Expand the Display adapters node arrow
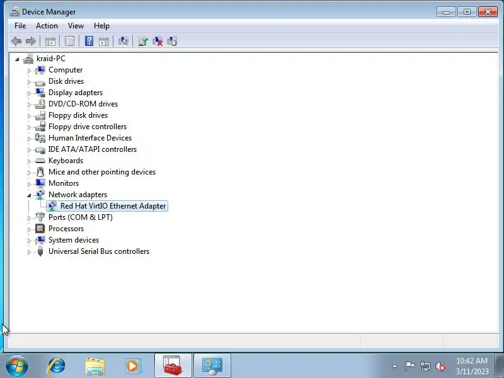The width and height of the screenshot is (504, 378). pyautogui.click(x=29, y=93)
